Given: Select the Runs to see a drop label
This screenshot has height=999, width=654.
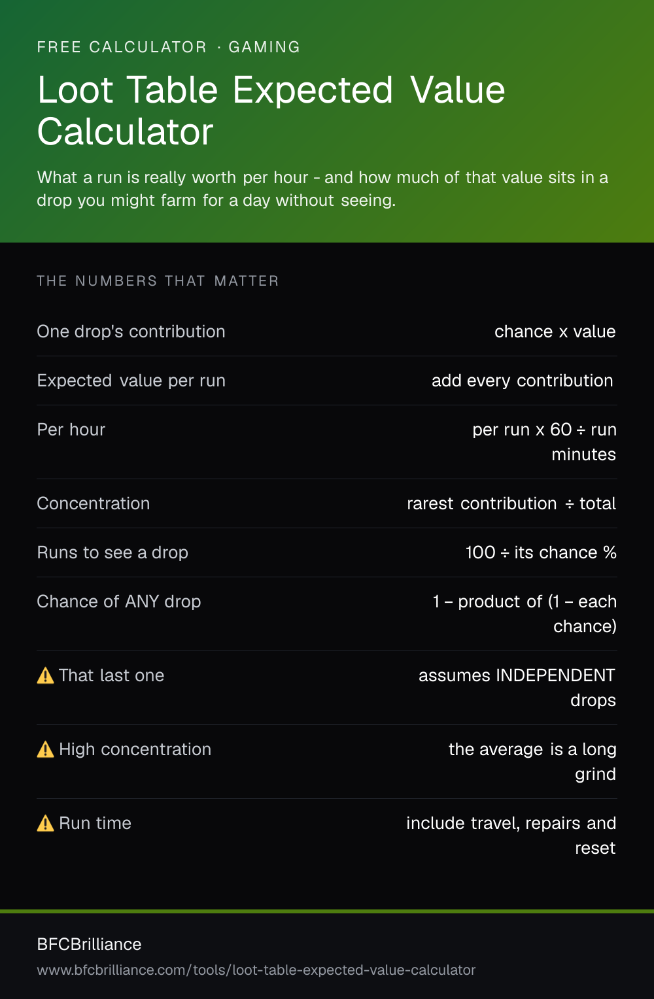Looking at the screenshot, I should [112, 552].
